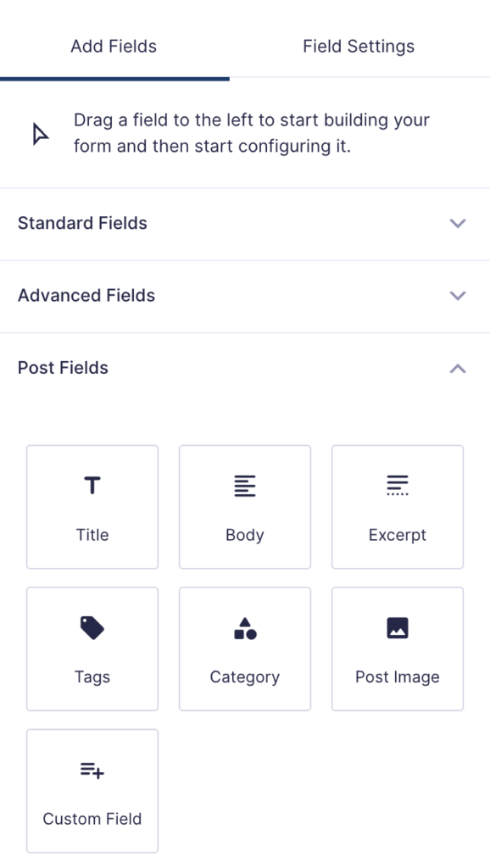Click the Standard Fields heading
Screen dimensions: 490x868
click(82, 224)
